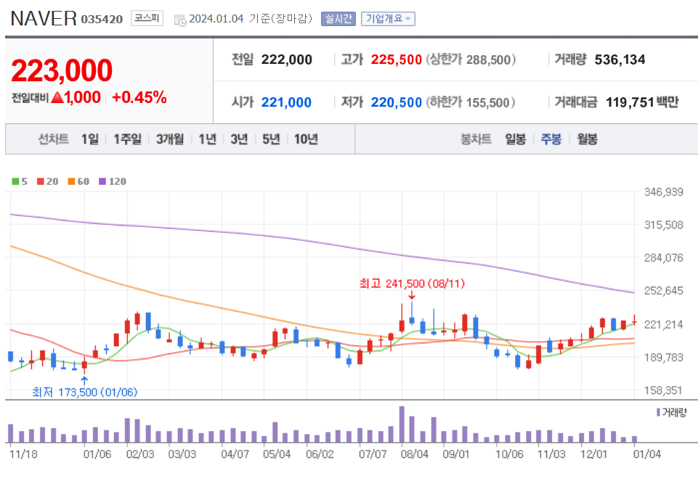Screen dimensions: 698x479
Task: Click the 최저 173,500 (01/06) label
Action: [84, 392]
